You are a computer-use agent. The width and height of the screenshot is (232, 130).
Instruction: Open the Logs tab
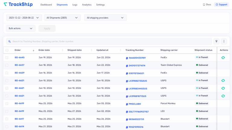(x=75, y=5)
